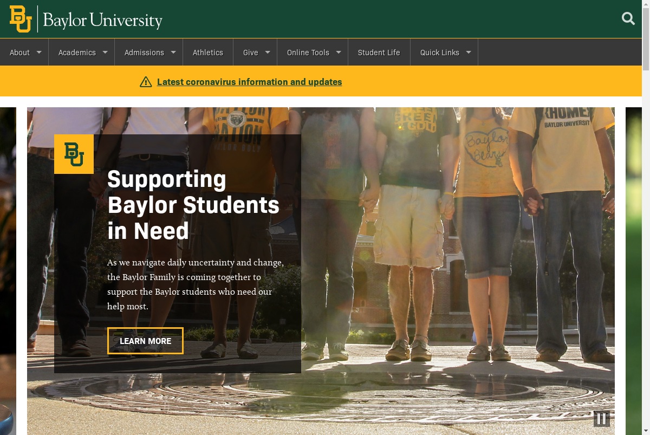Click the Supporting Baylor Students in Need heading
Viewport: 650px width, 435px height.
point(193,205)
